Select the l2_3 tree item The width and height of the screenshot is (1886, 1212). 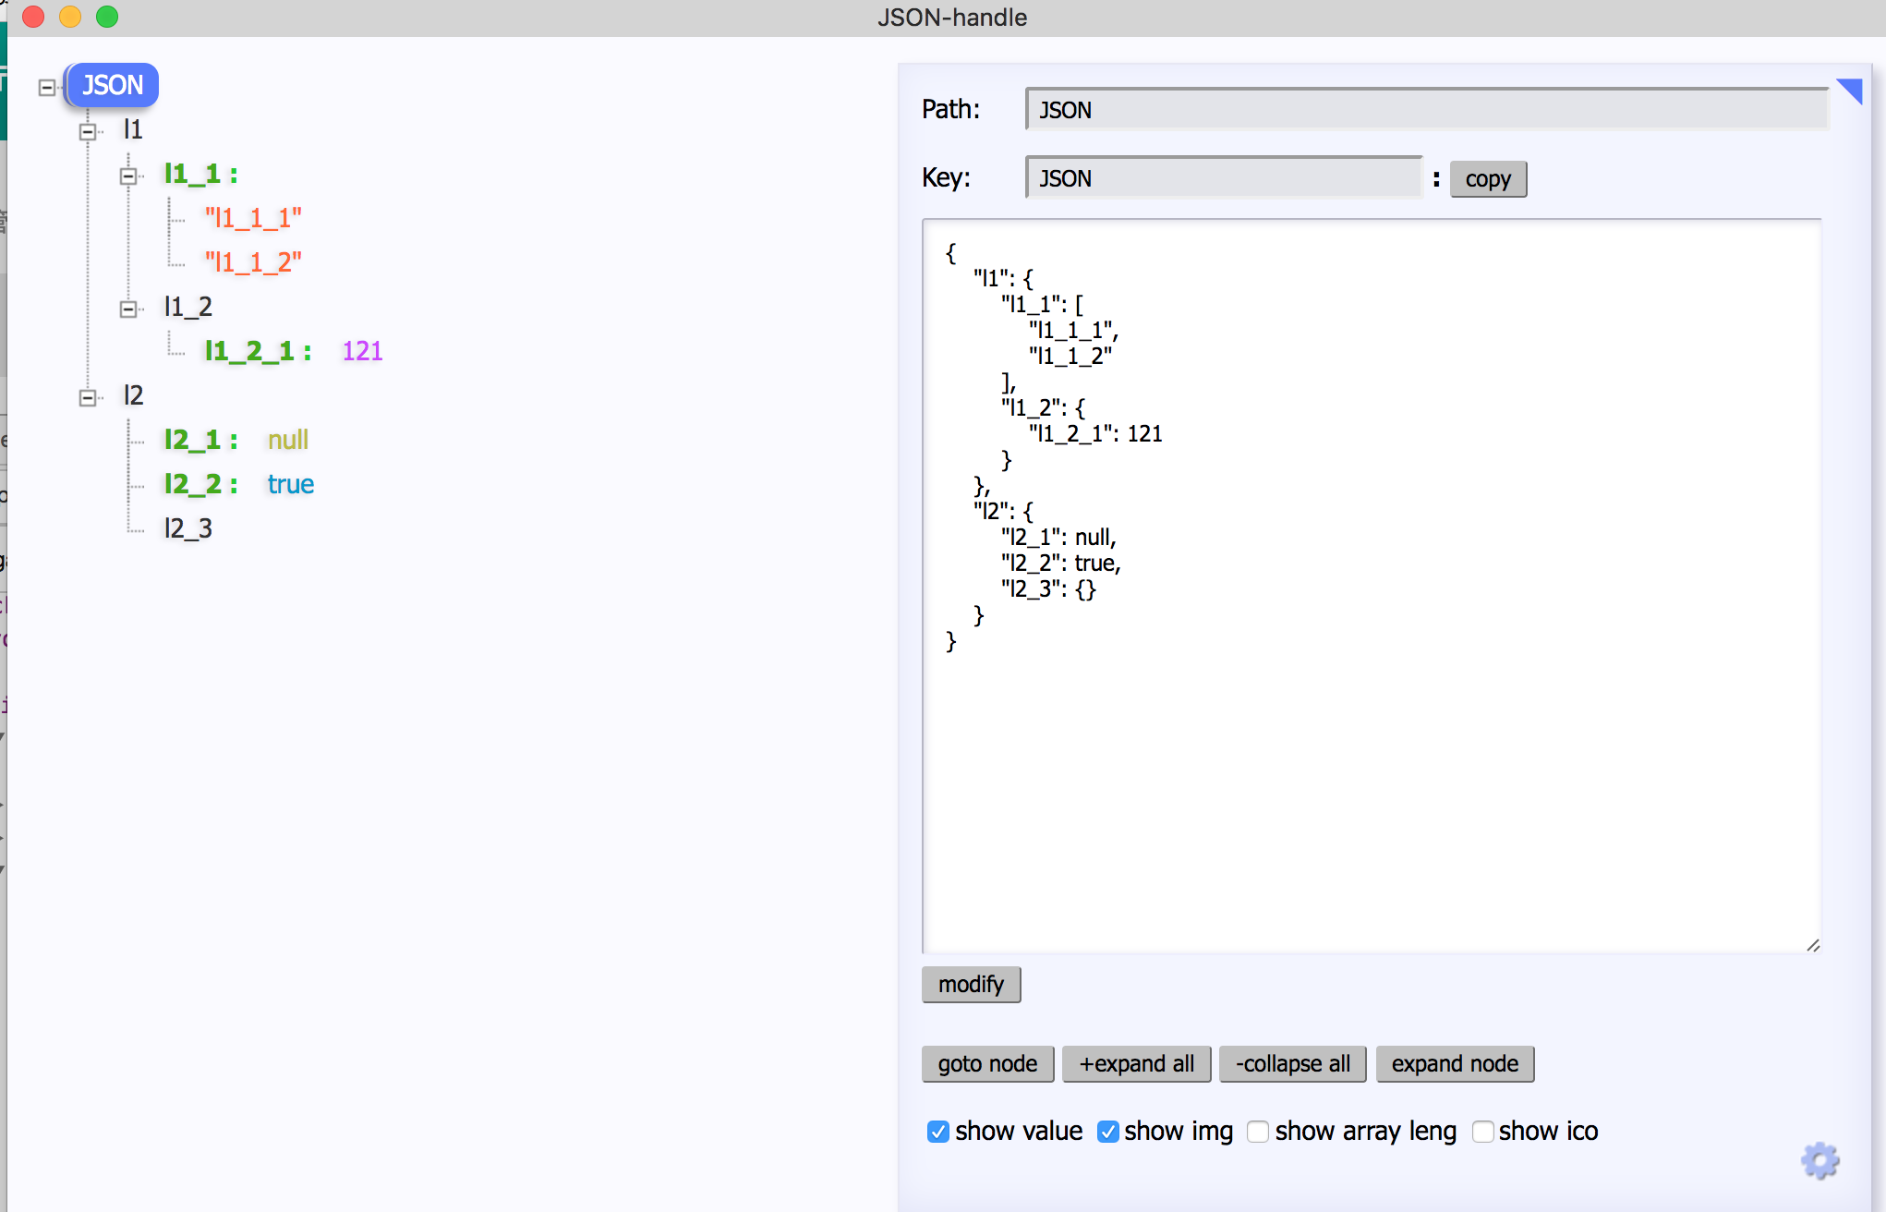tap(188, 528)
